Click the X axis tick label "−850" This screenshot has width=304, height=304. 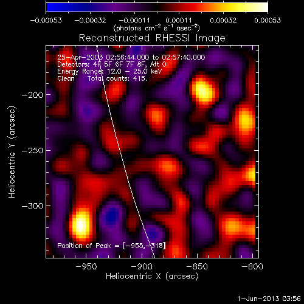coord(197,266)
